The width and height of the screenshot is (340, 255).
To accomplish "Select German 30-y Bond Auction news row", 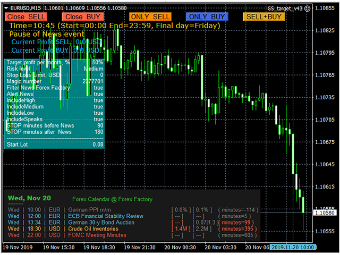I will 131,223.
